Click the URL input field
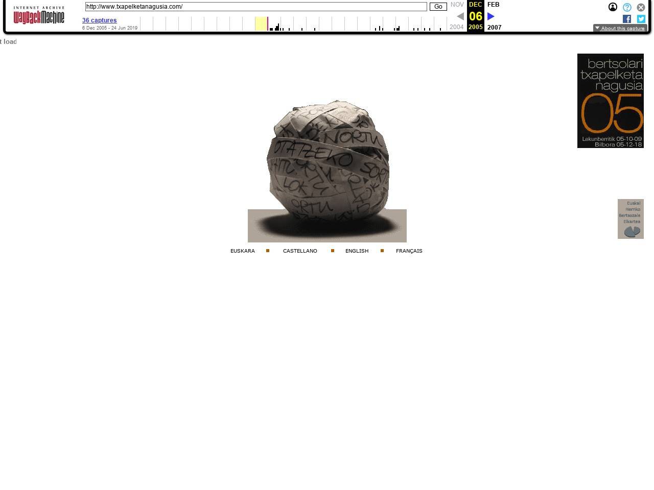Viewport: 654px width, 490px height. 255,7
